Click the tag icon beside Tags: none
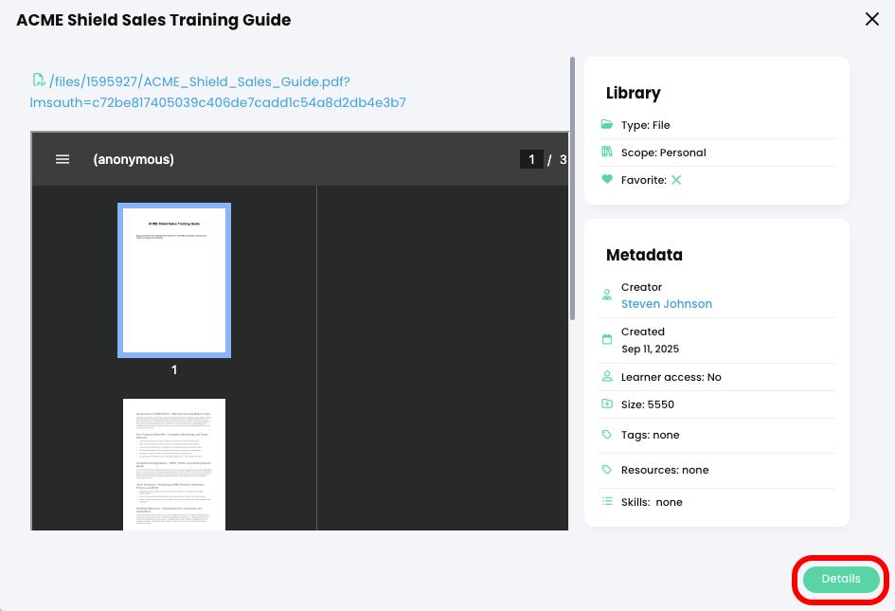The height and width of the screenshot is (611, 895). coord(607,435)
